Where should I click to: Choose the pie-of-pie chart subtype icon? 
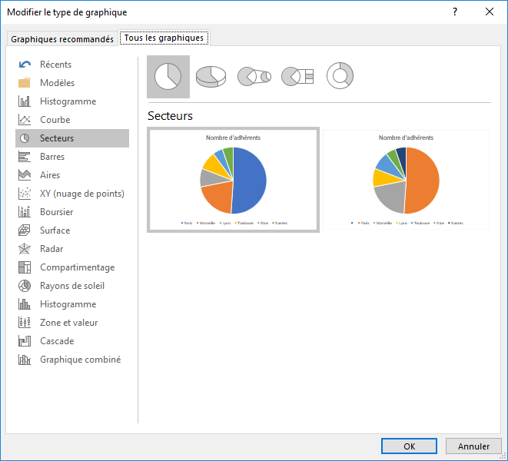[x=254, y=76]
